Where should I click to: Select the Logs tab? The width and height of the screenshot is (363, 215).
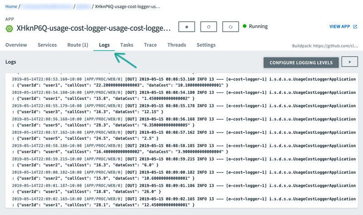click(x=104, y=45)
